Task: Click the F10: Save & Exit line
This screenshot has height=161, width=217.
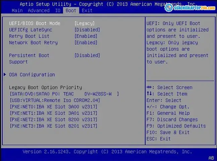Action: pos(168,132)
